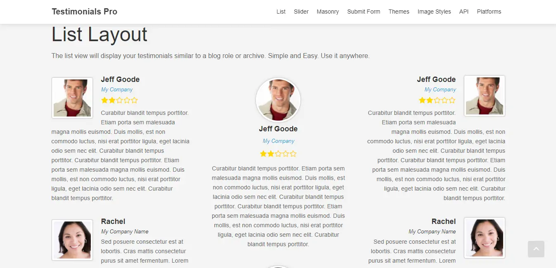Click the scroll-to-top arrow button
556x268 pixels.
[x=536, y=249]
